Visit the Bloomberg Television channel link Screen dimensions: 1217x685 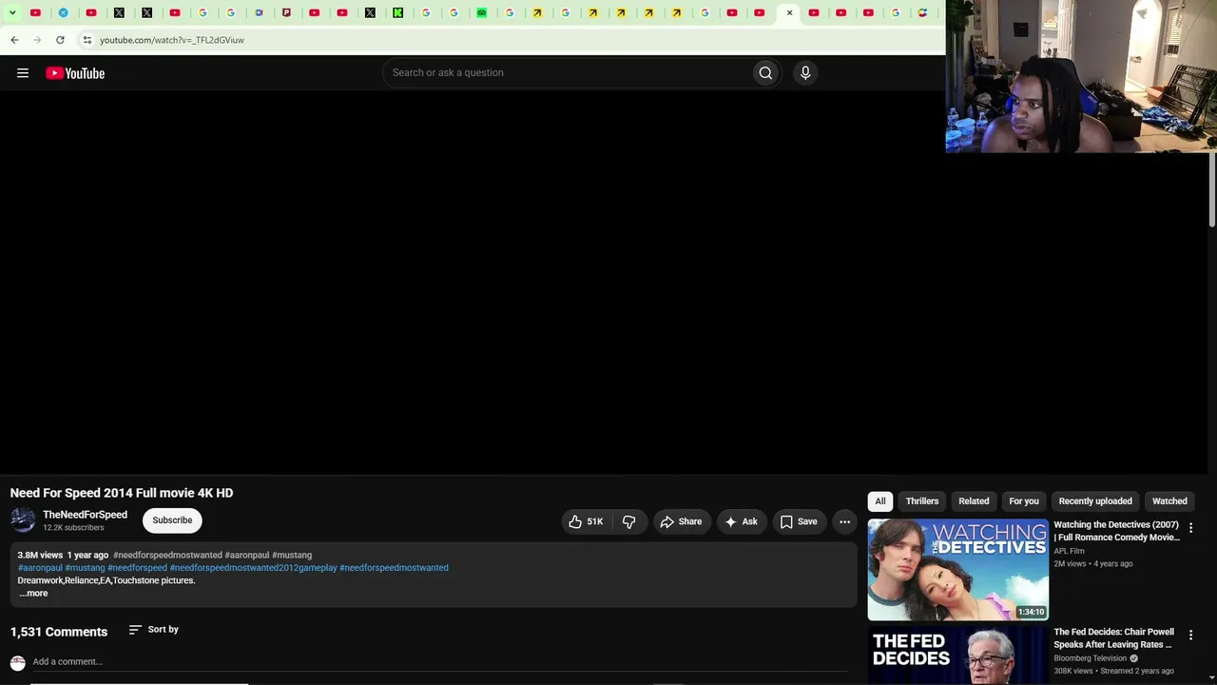click(x=1090, y=658)
